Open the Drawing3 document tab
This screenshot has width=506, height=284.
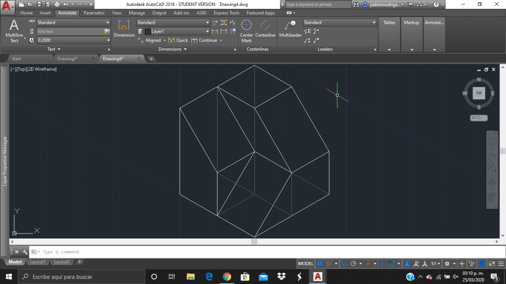point(67,59)
